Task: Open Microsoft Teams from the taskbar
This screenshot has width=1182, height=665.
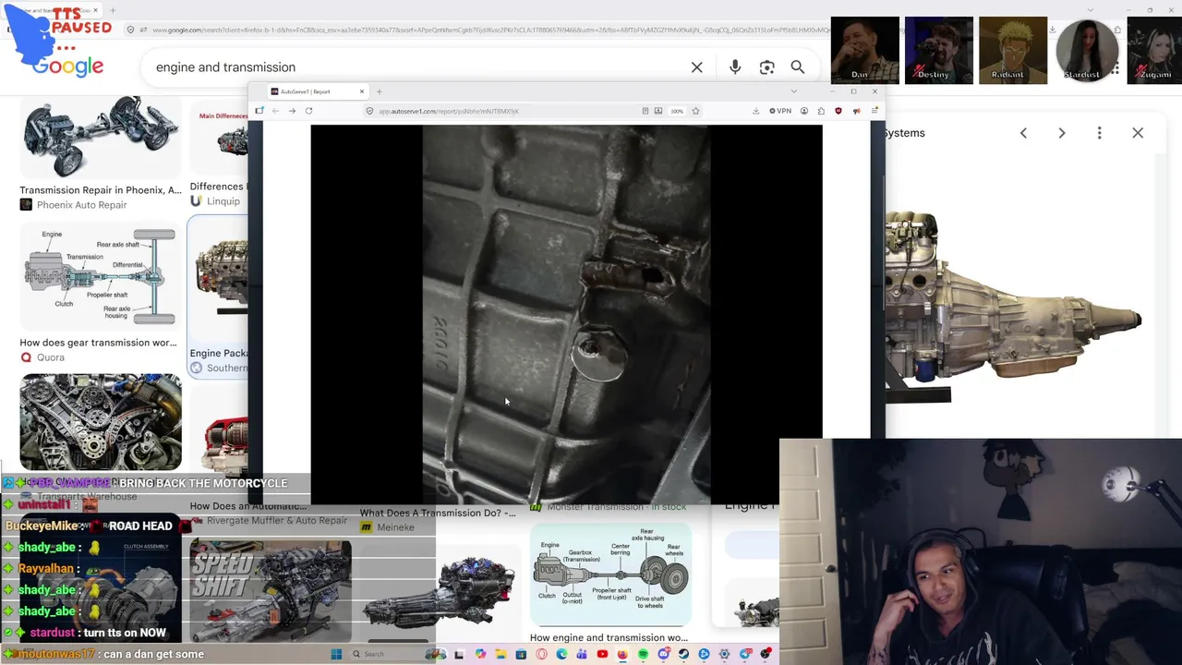Action: point(582,655)
